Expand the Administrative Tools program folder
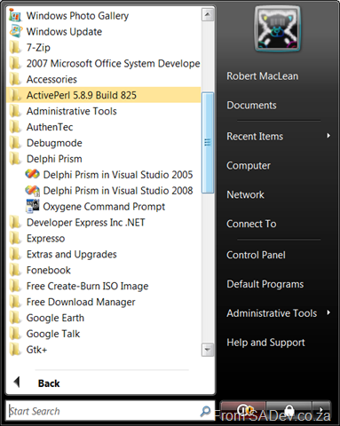 [103, 111]
